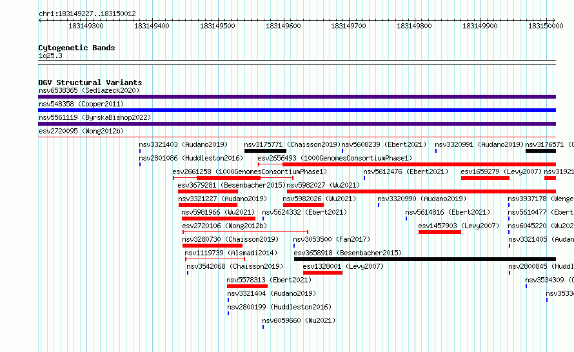Click the nsv3175771 (Chaisson2019) label
The image size is (574, 352).
(x=293, y=144)
